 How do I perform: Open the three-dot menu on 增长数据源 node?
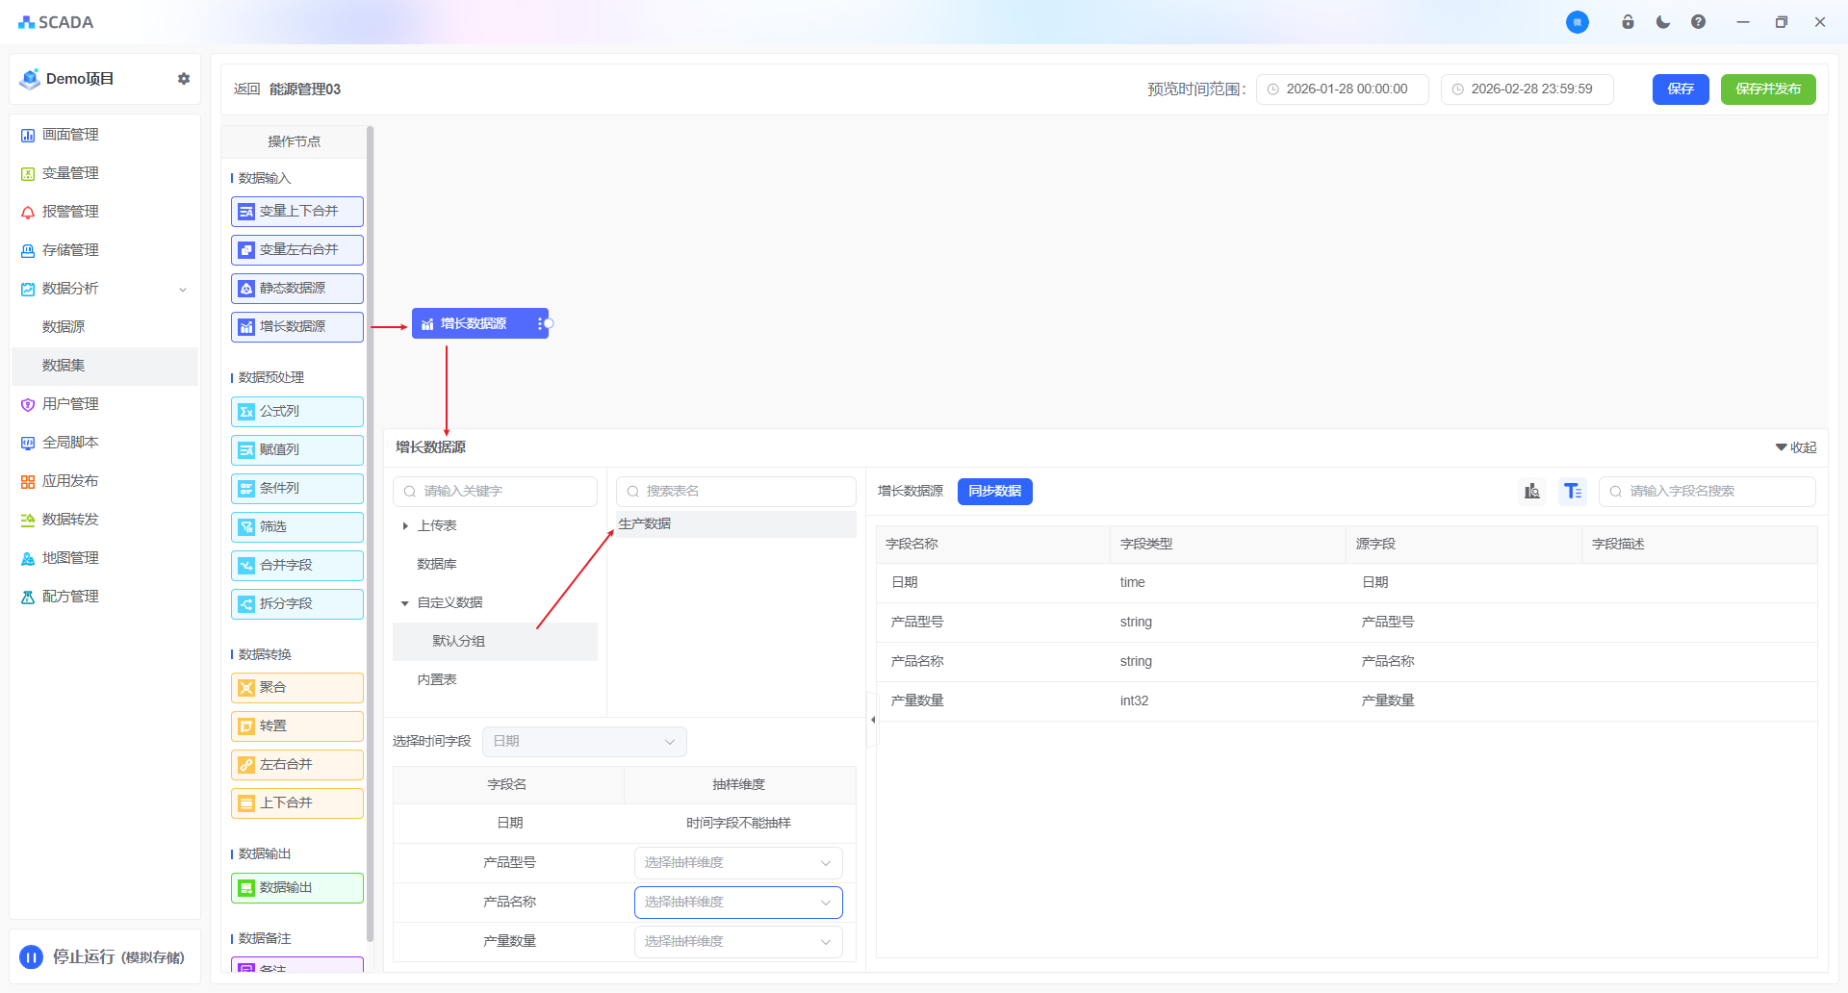[539, 324]
